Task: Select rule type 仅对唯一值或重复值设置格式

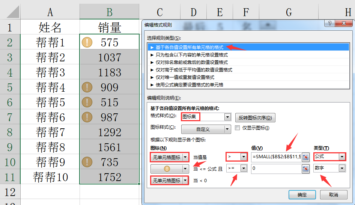Action: (248, 77)
